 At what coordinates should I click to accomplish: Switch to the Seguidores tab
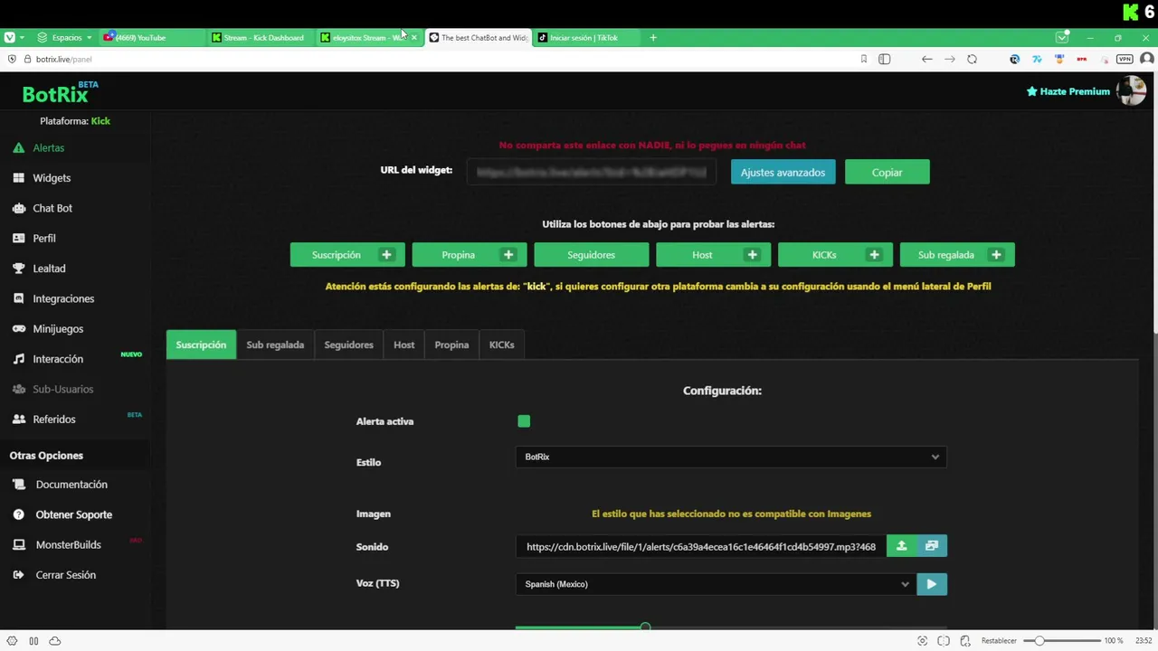pos(348,344)
